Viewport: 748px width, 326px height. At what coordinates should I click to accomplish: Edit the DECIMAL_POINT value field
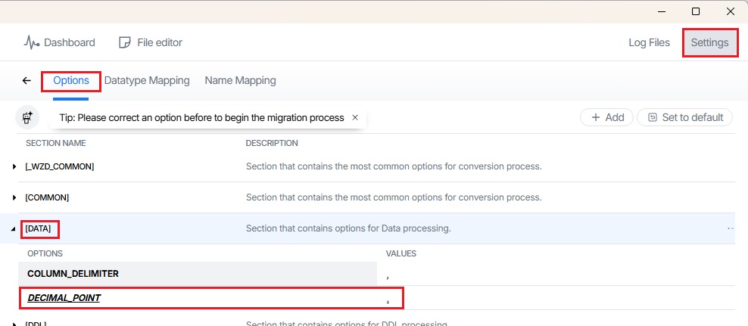click(x=556, y=298)
